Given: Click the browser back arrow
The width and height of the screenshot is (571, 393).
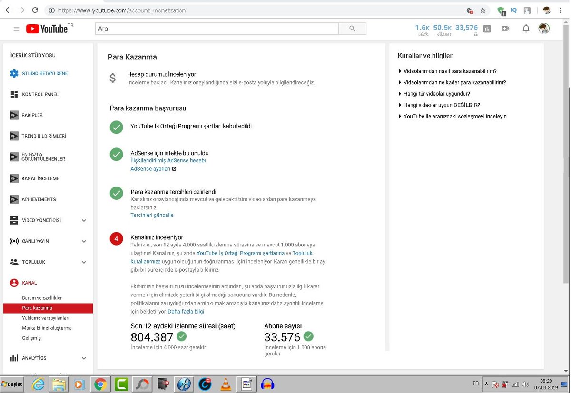Looking at the screenshot, I should (x=9, y=10).
